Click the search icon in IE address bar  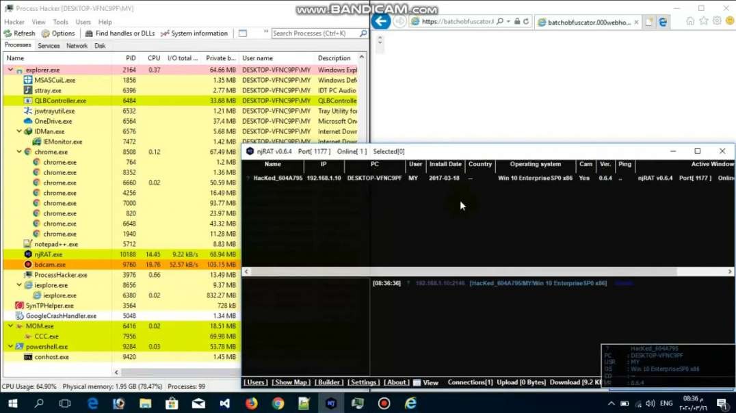[x=500, y=22]
